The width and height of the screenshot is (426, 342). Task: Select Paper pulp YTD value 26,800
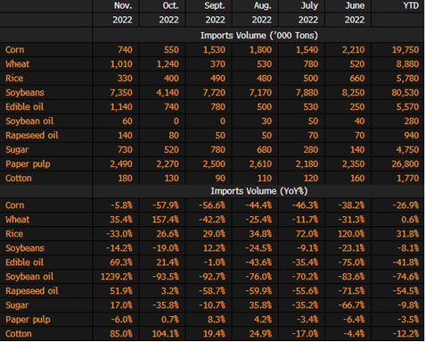click(406, 164)
